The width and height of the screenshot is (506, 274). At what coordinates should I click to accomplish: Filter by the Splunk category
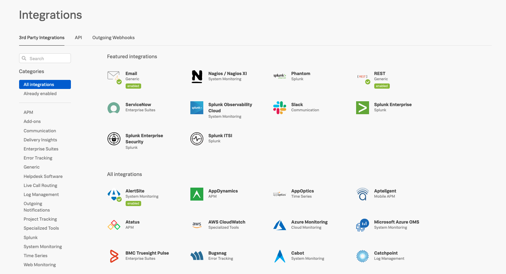[x=30, y=237]
